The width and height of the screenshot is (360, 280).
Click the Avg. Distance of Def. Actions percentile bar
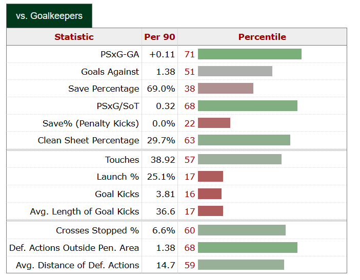(241, 265)
